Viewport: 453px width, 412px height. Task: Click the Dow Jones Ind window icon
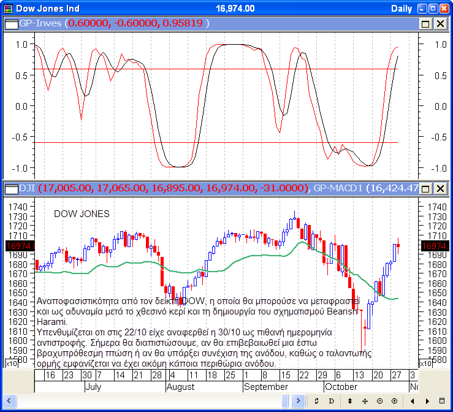click(8, 8)
